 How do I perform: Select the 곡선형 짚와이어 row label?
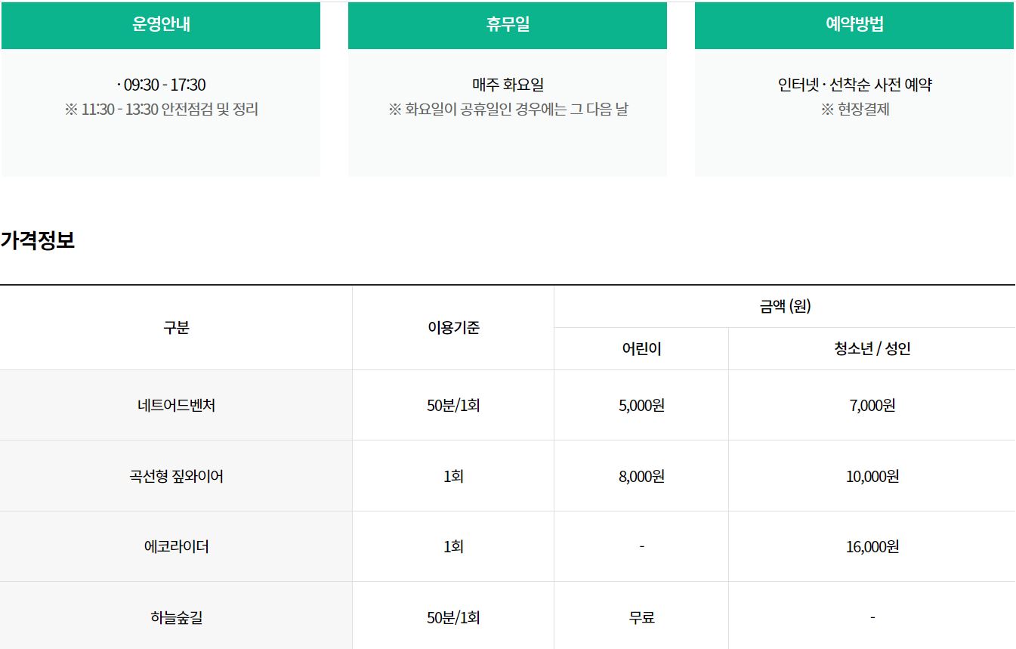(176, 477)
